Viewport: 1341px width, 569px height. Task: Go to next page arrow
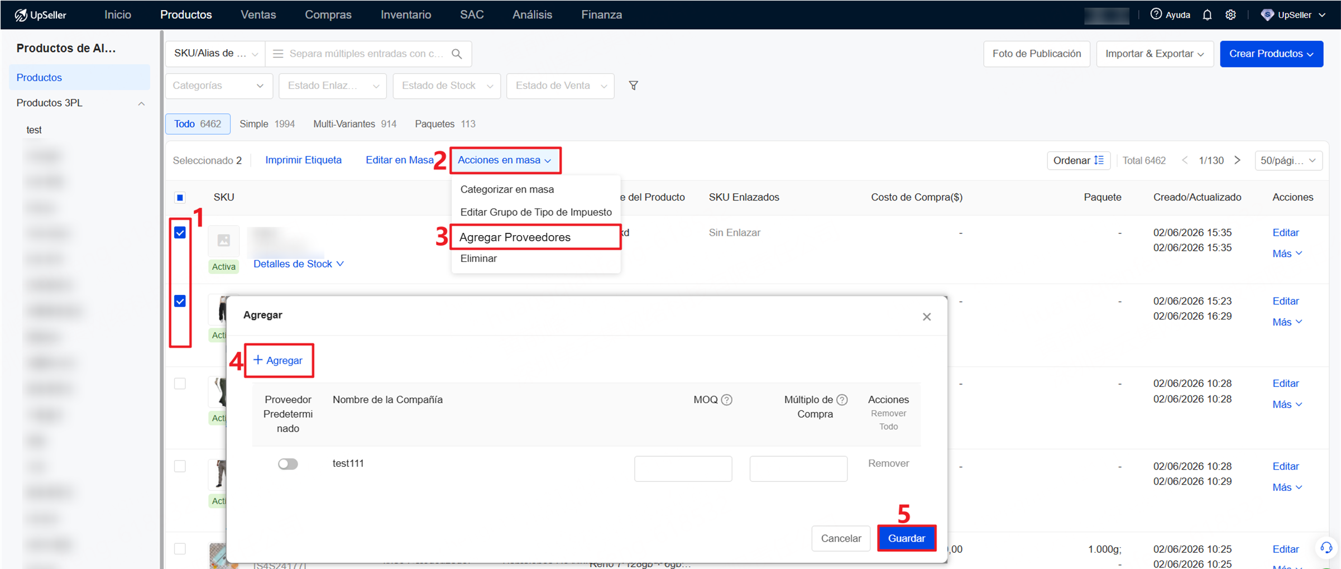[x=1237, y=160]
